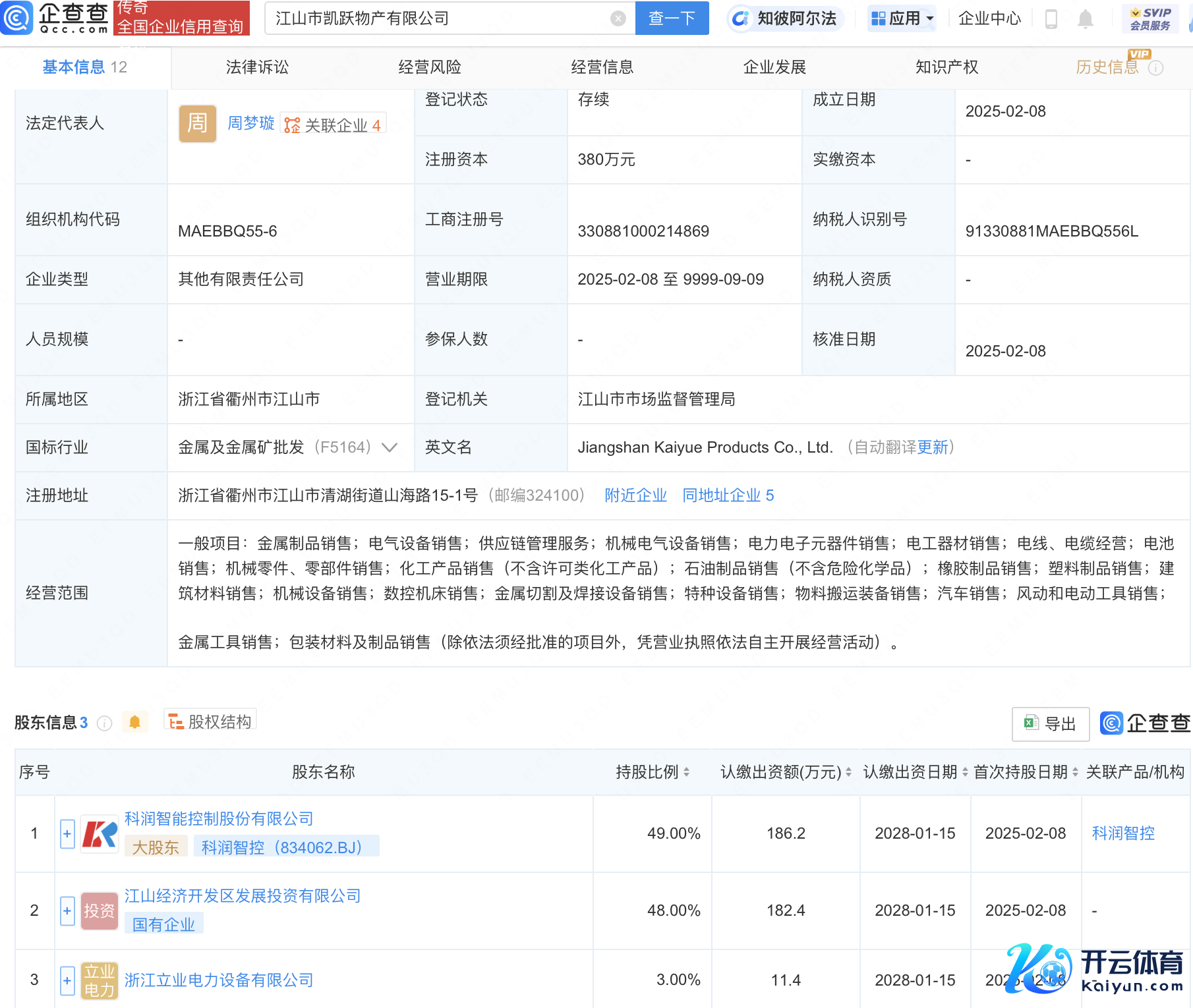Open the 股权结构 equity structure view
Viewport: 1193px width, 1008px height.
click(x=210, y=721)
